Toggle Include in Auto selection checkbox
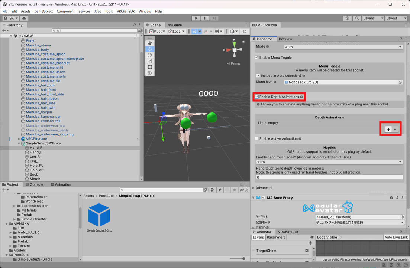Viewport: 410px width, 268px height. [258, 76]
